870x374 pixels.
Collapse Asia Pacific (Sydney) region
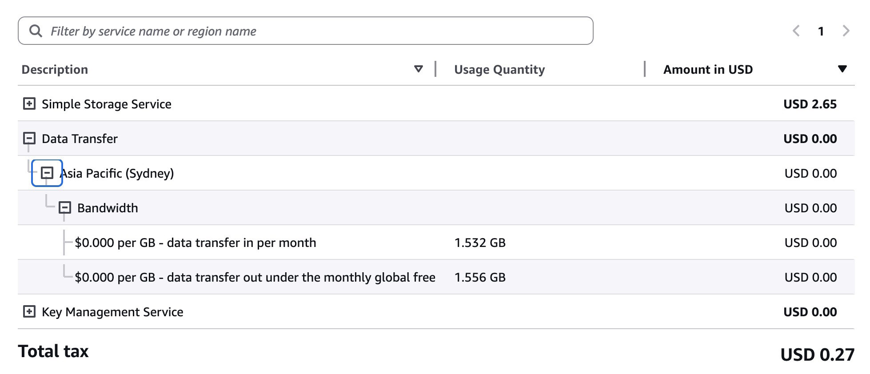(x=47, y=173)
